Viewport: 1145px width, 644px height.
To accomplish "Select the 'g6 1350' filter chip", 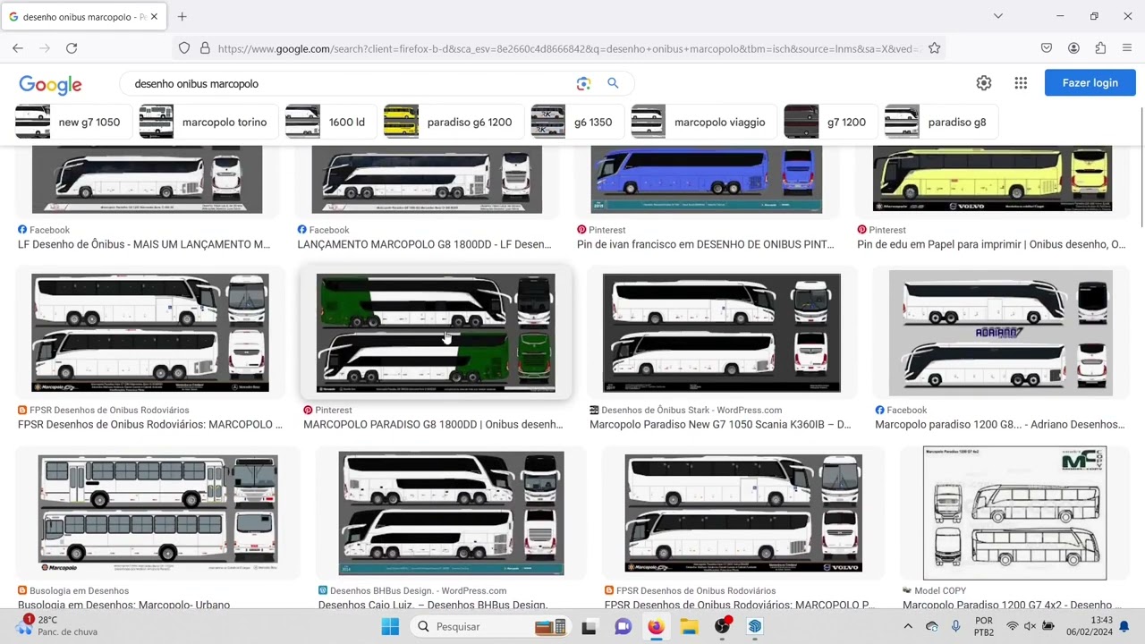I will click(577, 122).
